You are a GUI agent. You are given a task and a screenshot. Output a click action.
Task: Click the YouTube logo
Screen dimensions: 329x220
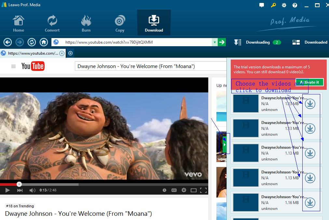click(x=33, y=66)
